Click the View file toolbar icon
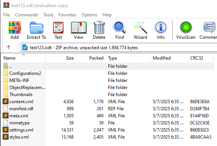This screenshot has height=146, width=217. (x=79, y=28)
